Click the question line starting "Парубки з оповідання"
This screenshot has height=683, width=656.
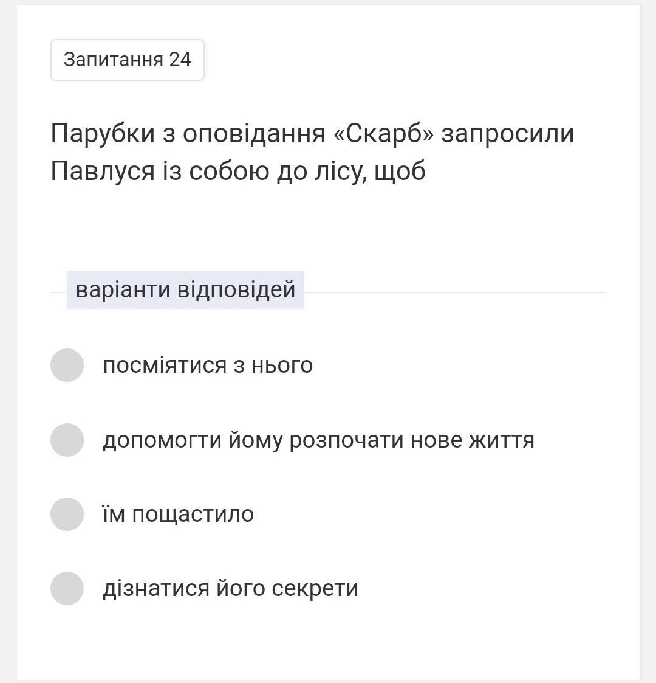(312, 133)
